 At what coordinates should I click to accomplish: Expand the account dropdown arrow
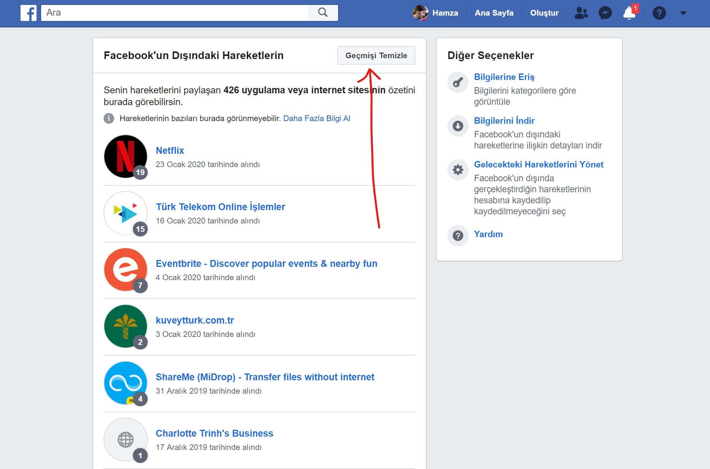point(683,13)
